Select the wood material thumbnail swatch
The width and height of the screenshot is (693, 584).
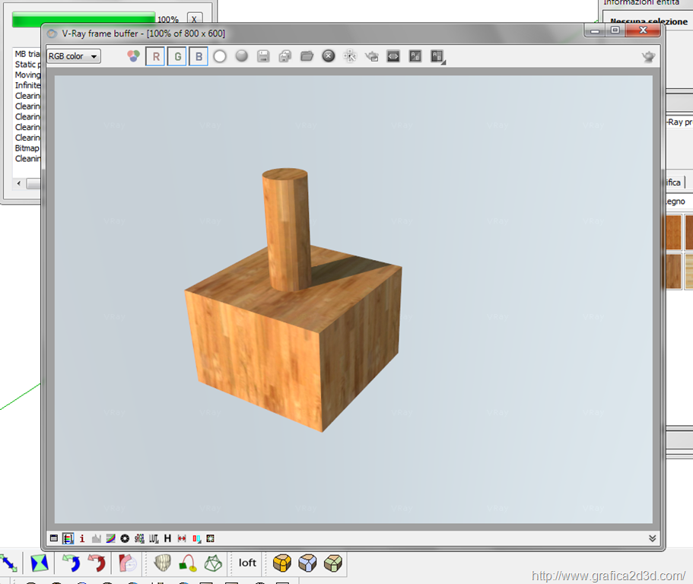674,233
